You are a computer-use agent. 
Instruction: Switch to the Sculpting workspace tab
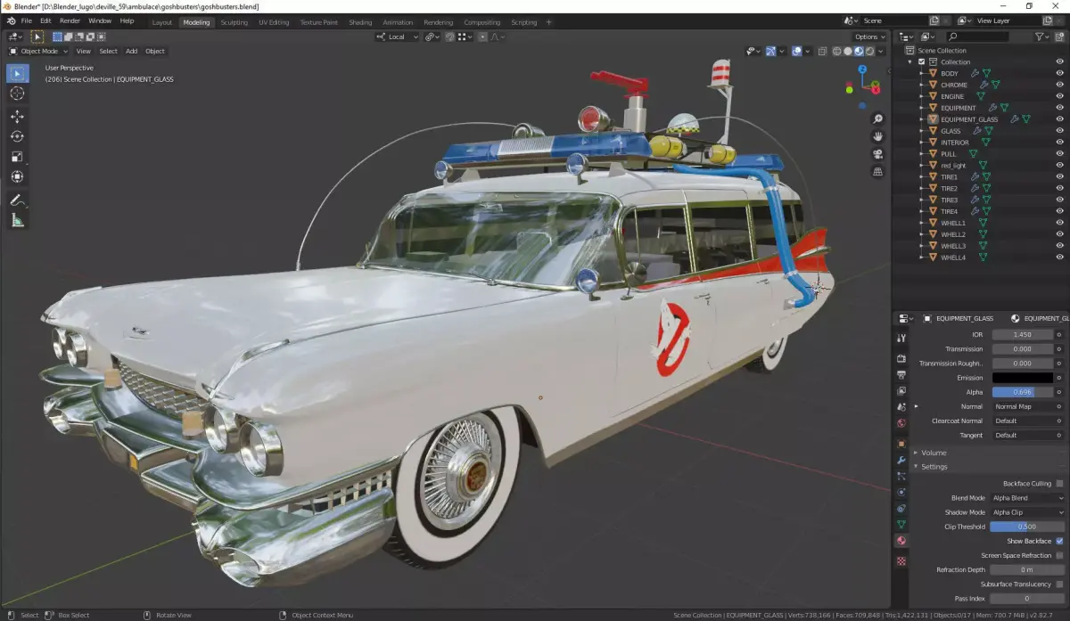[235, 22]
